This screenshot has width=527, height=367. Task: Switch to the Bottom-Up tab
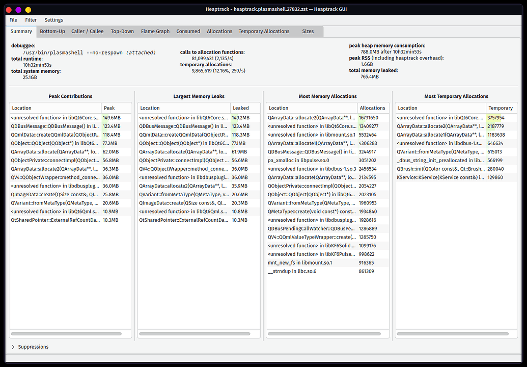click(x=52, y=31)
